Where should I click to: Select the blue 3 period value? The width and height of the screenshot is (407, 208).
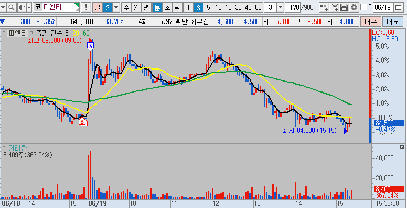click(x=108, y=7)
